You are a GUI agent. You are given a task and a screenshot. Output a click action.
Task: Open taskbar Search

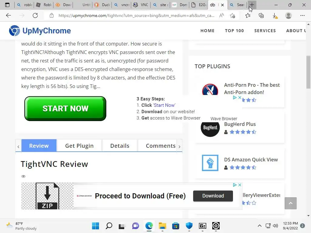[109, 226]
